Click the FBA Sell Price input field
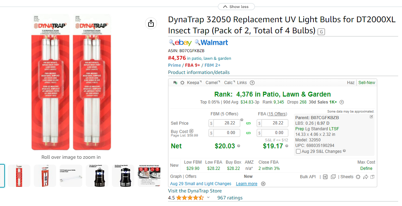402x206 pixels. (273, 123)
